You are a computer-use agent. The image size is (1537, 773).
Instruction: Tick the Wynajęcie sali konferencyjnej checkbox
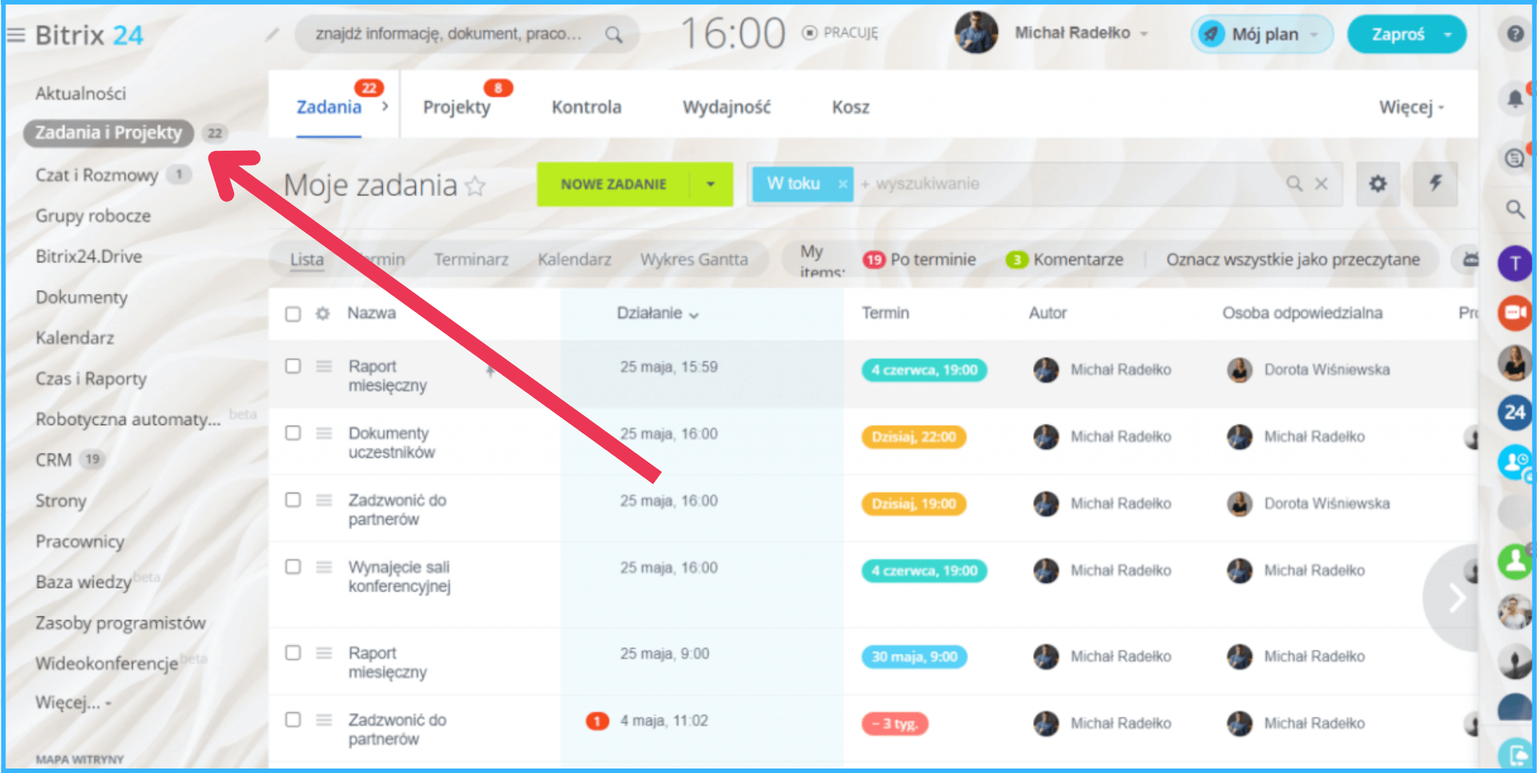point(293,567)
